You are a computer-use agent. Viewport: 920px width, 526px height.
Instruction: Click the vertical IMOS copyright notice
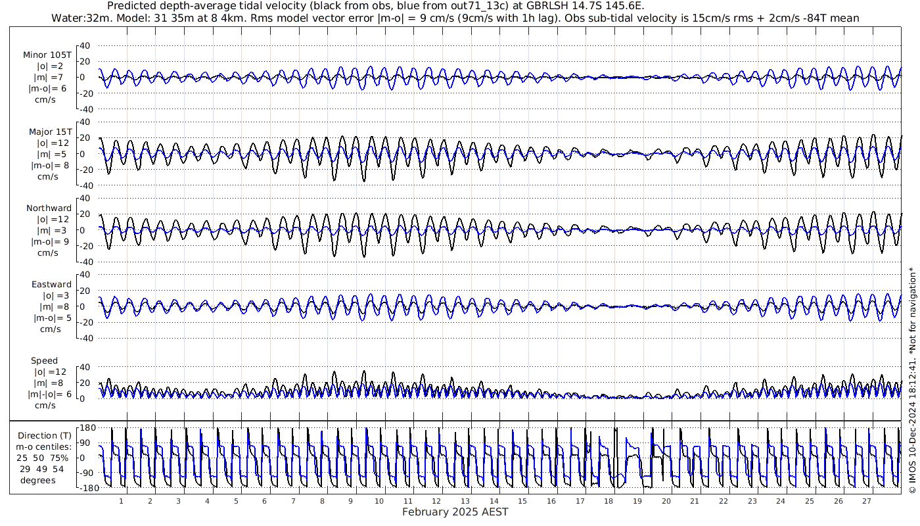(911, 381)
